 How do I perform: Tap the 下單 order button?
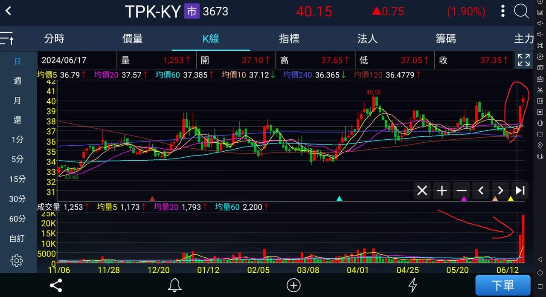pos(503,285)
